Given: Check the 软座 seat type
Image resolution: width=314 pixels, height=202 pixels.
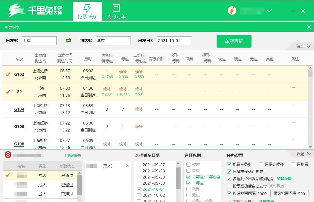Looking at the screenshot, I should (188, 171).
